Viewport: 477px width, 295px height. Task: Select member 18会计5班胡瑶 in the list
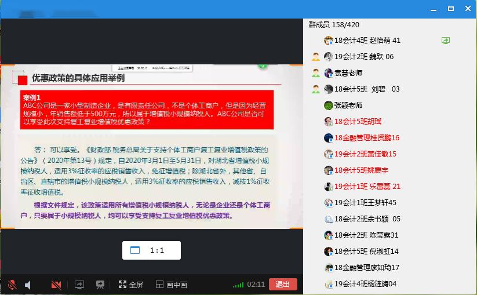358,122
